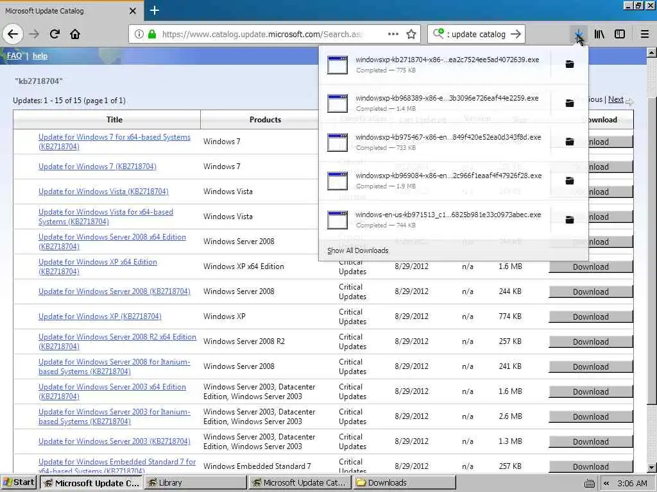Reload the current page
The width and height of the screenshot is (657, 492).
55,34
